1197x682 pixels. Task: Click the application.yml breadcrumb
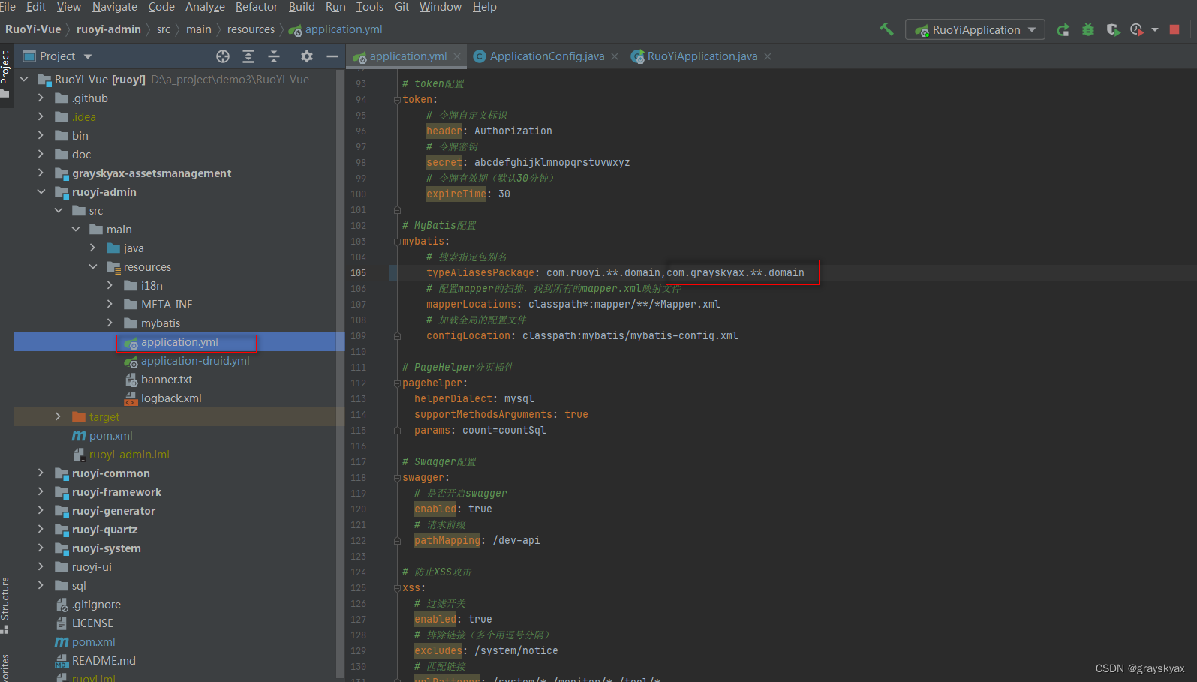(x=335, y=29)
